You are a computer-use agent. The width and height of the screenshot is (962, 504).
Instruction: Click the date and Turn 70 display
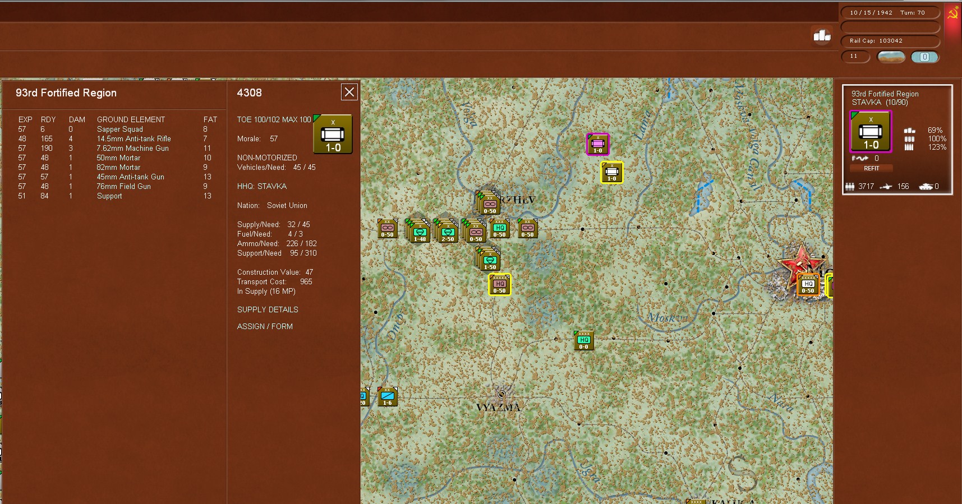[890, 12]
